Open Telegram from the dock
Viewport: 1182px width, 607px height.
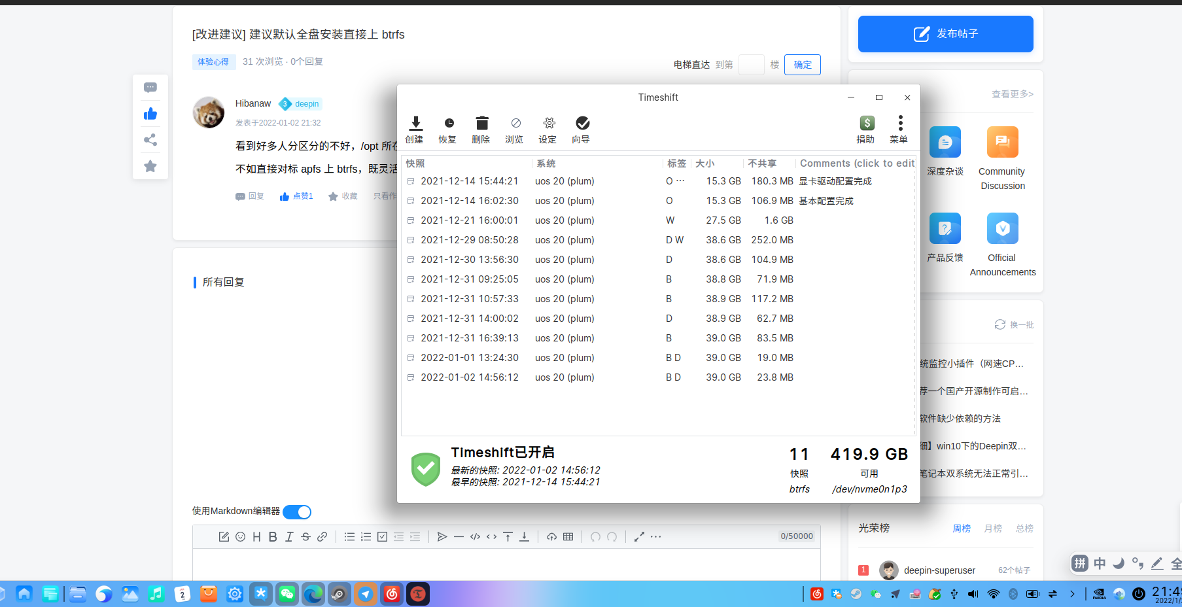[x=366, y=594]
